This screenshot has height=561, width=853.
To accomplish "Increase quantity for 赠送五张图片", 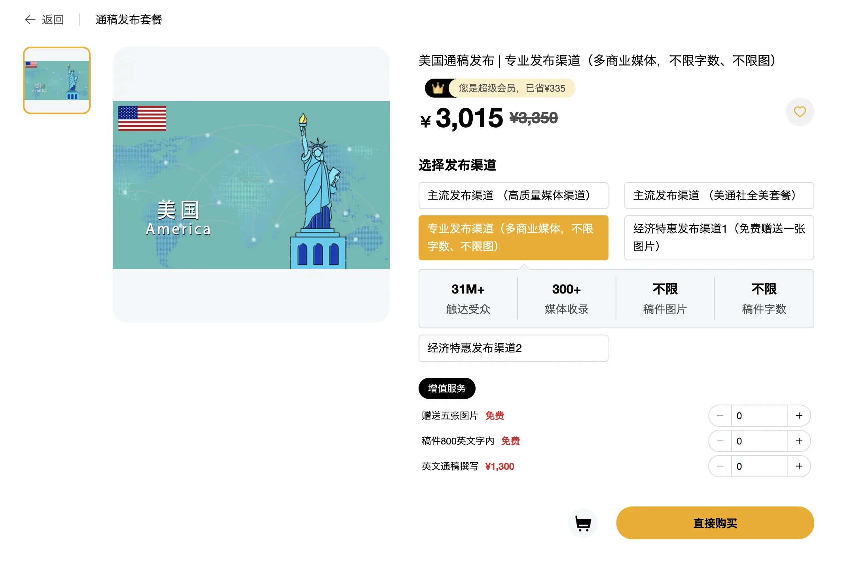I will coord(799,416).
